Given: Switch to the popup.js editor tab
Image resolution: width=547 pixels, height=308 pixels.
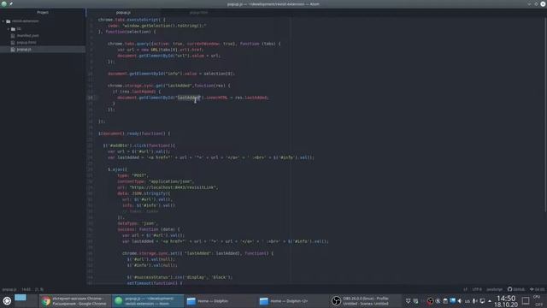Looking at the screenshot, I should (x=123, y=13).
